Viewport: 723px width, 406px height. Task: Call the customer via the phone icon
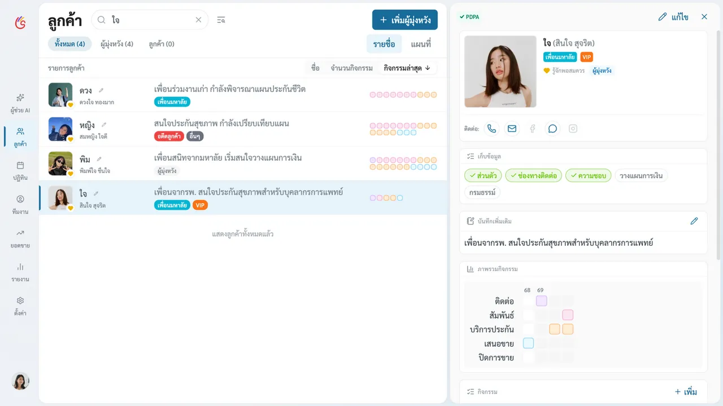tap(492, 129)
